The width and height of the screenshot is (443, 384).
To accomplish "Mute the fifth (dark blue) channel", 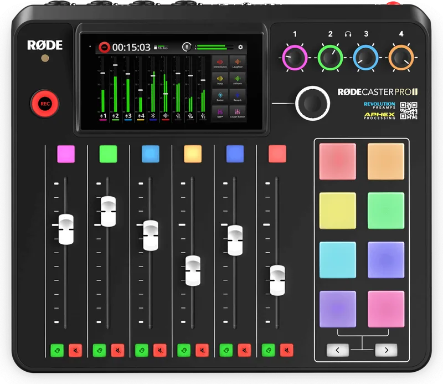I will pos(244,351).
